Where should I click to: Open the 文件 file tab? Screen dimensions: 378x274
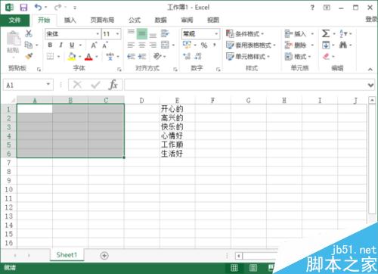tap(14, 20)
